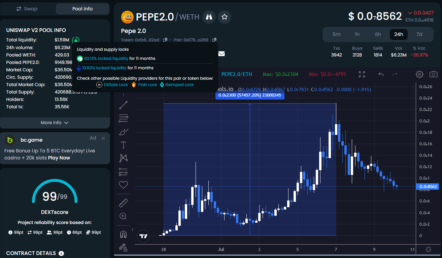Switch to the Swap tab
442x258 pixels.
coord(27,9)
